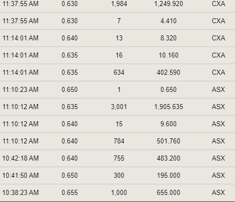Click the 483.200 value cell
235x202 pixels.
169,158
